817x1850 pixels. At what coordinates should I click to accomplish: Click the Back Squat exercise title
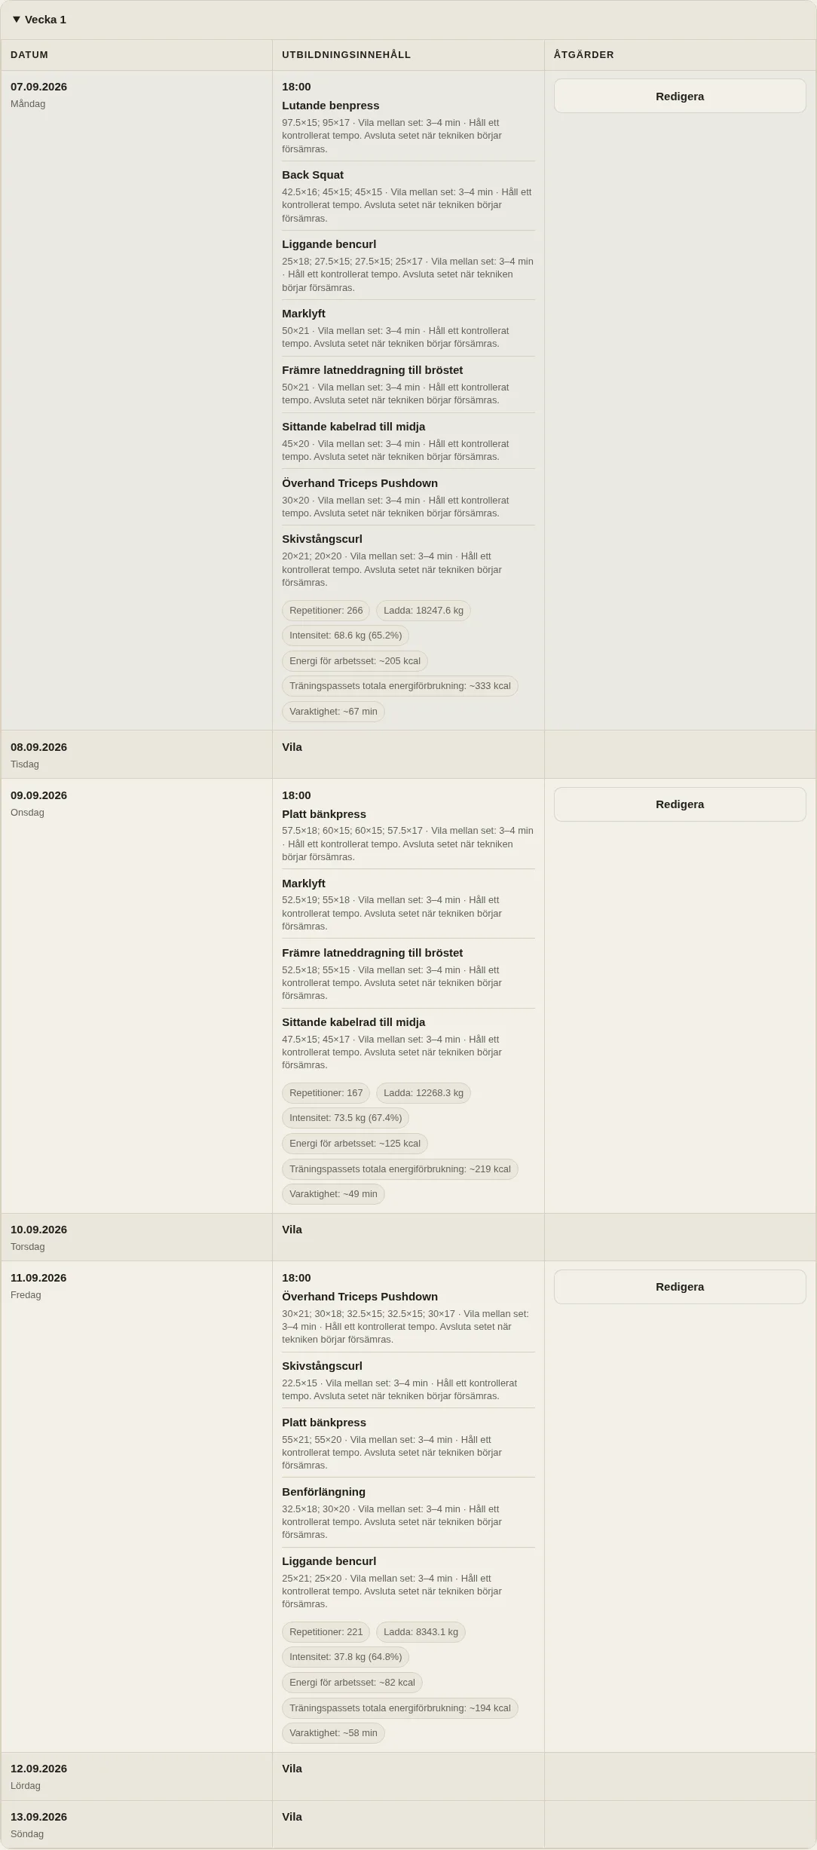(313, 175)
